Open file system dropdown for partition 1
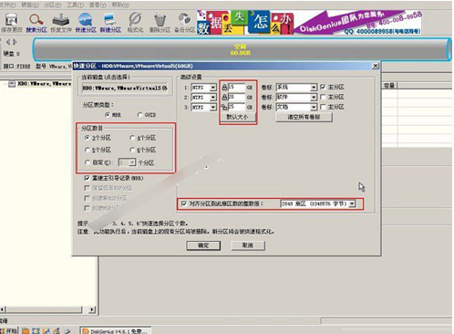454x334 pixels. coord(213,88)
